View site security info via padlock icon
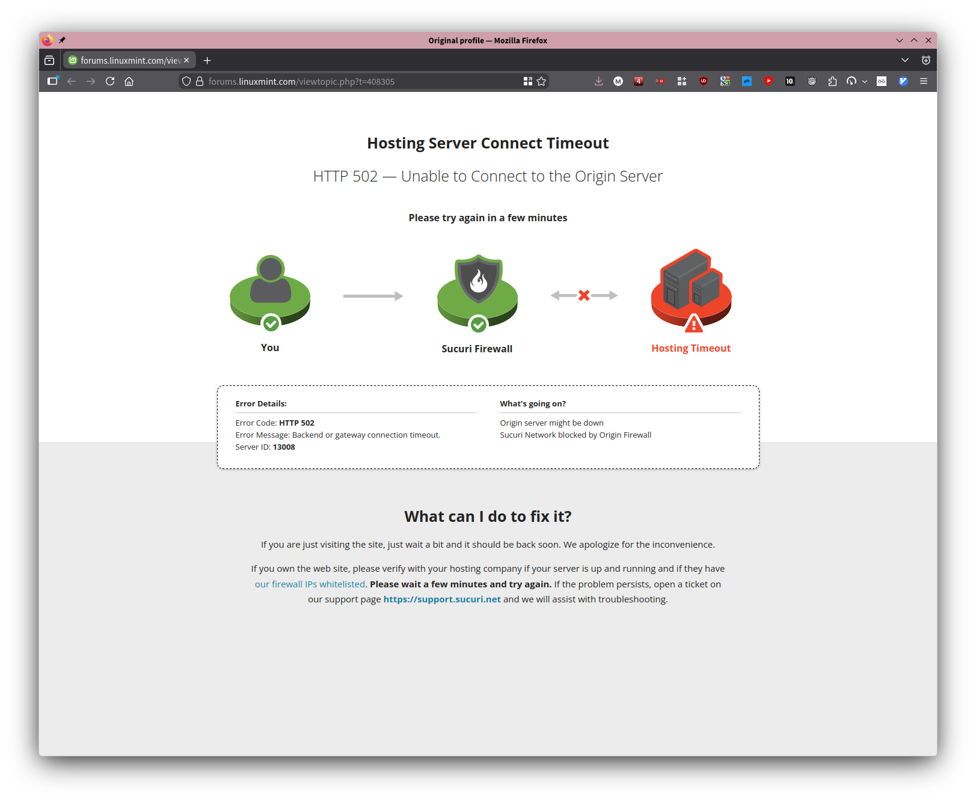The height and width of the screenshot is (802, 976). (x=200, y=81)
